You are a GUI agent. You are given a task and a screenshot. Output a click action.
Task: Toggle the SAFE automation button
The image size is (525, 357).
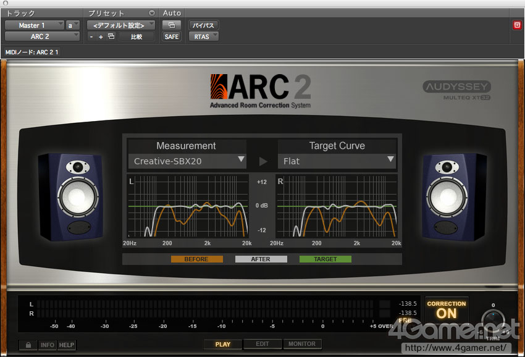[172, 36]
